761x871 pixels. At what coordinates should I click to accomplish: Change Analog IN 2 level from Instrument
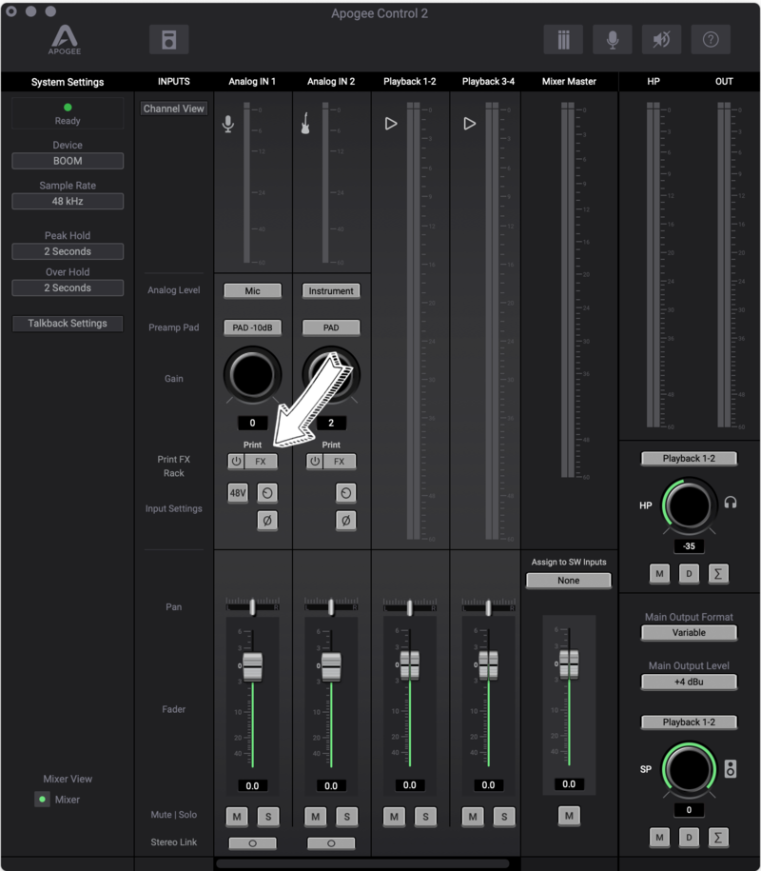[331, 291]
